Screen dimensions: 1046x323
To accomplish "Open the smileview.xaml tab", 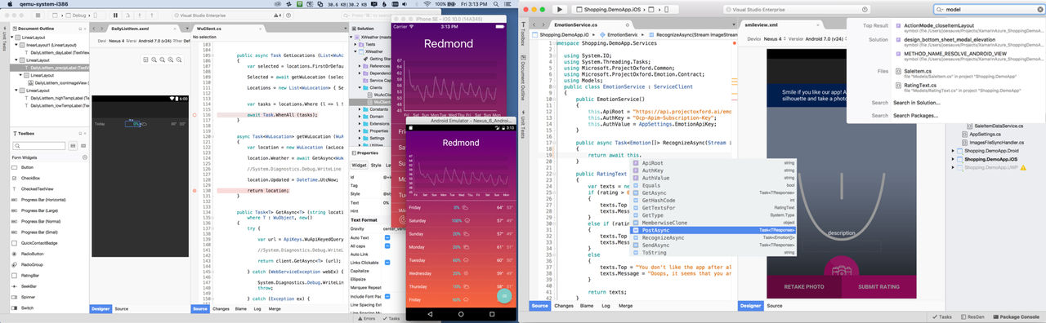I will coord(761,25).
